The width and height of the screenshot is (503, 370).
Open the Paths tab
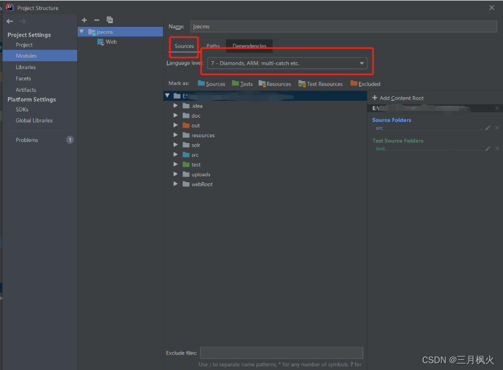click(x=213, y=46)
